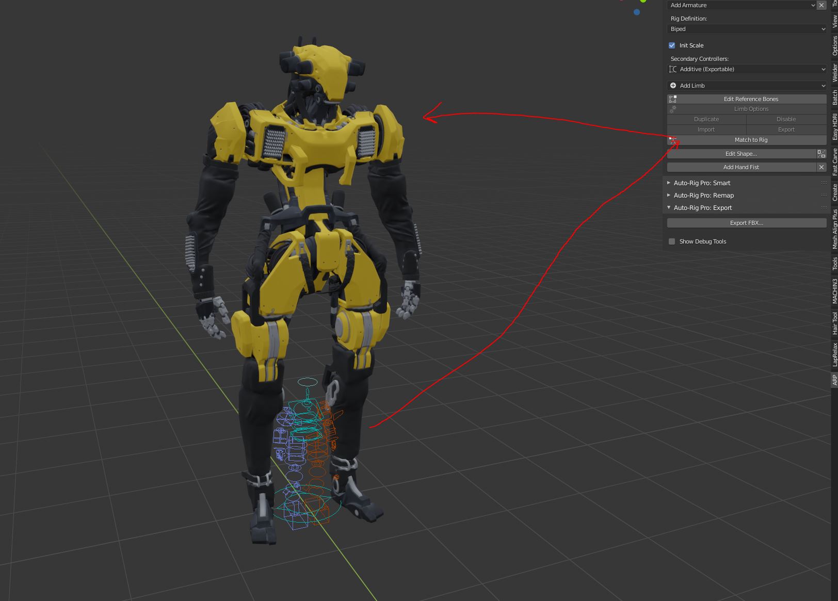Click the plus icon on Add Limb
838x601 pixels.
pos(673,86)
